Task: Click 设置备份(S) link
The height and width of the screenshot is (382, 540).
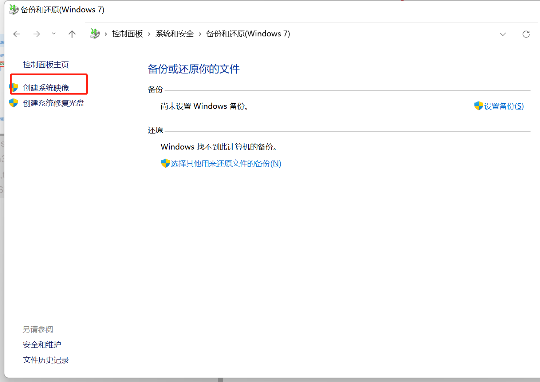Action: 504,106
